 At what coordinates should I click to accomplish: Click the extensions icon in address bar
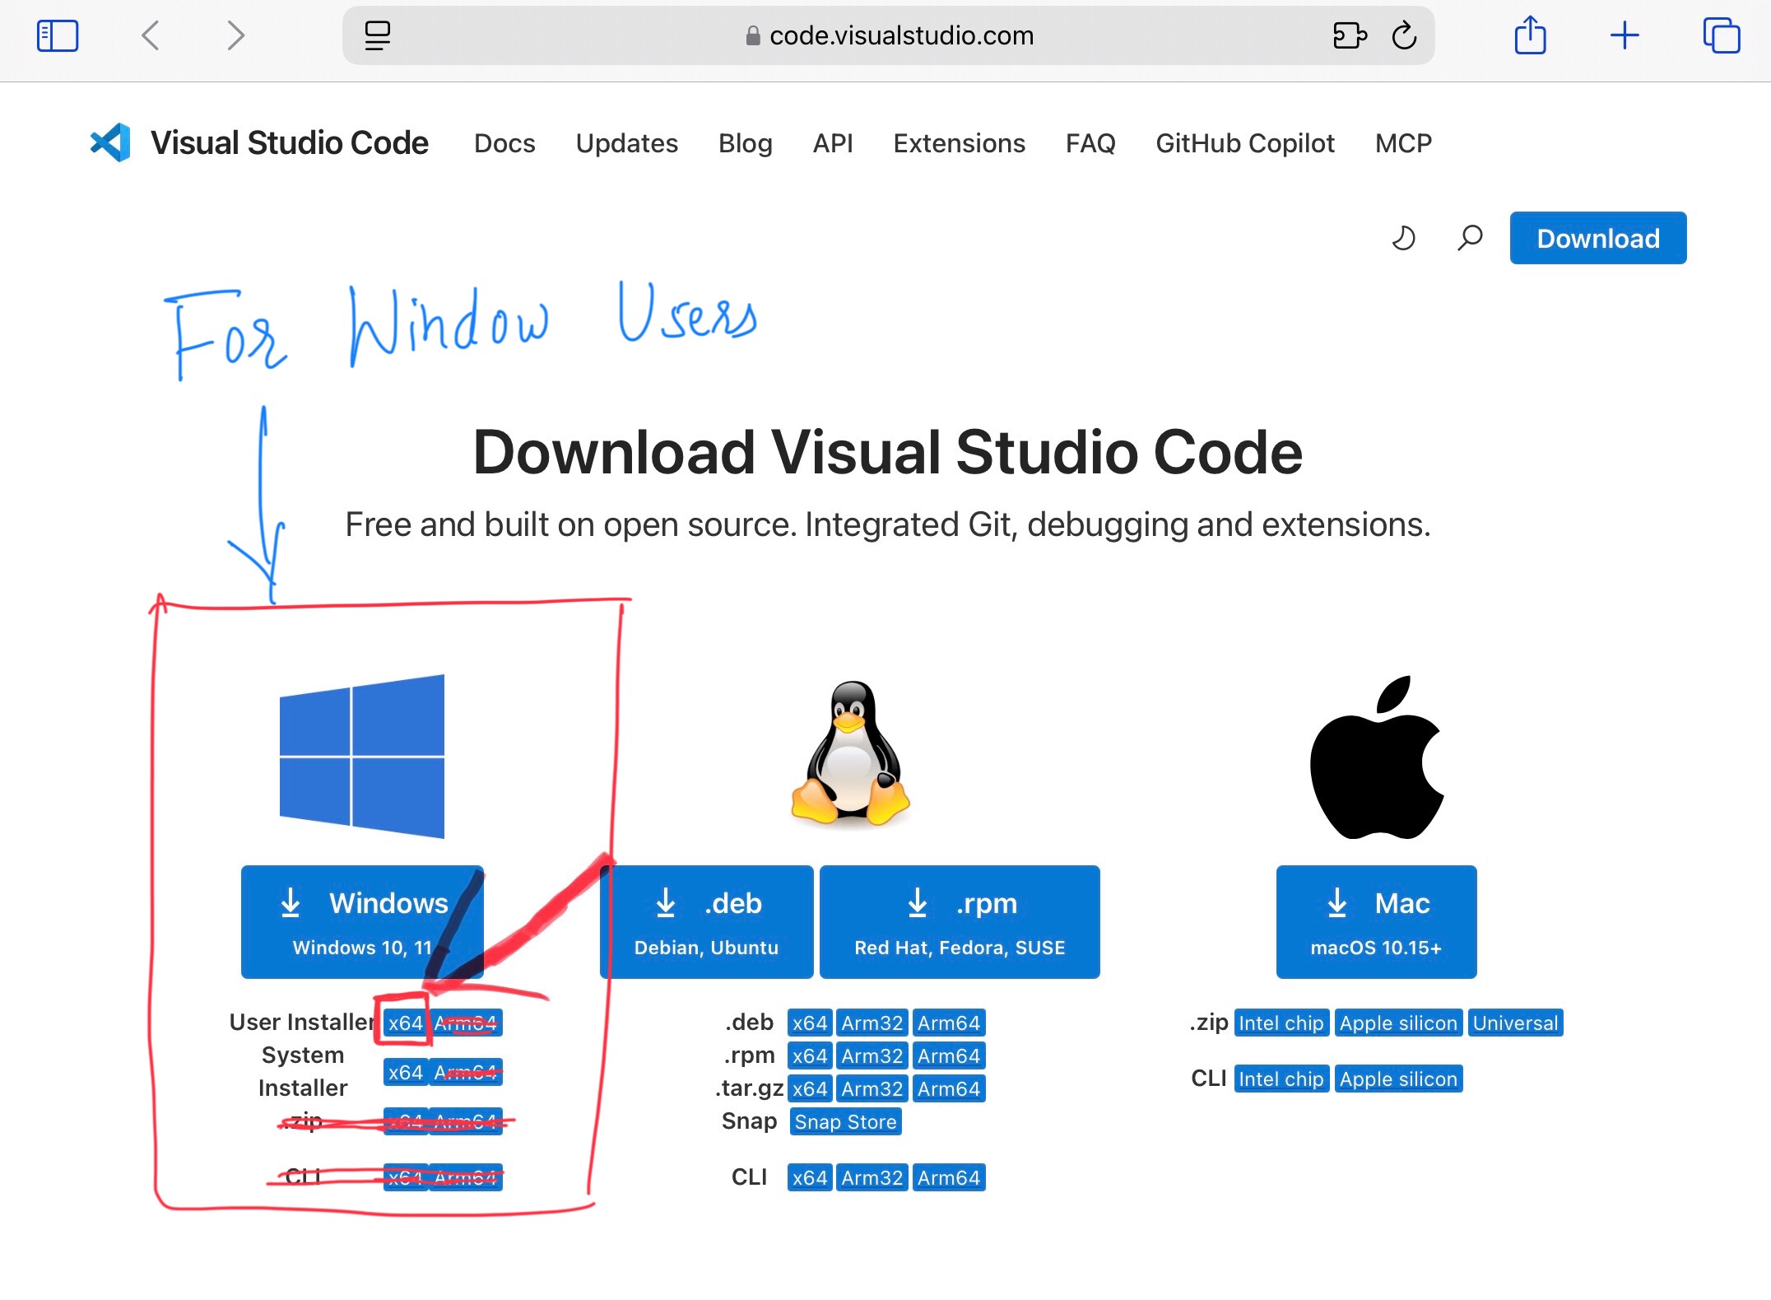1350,36
